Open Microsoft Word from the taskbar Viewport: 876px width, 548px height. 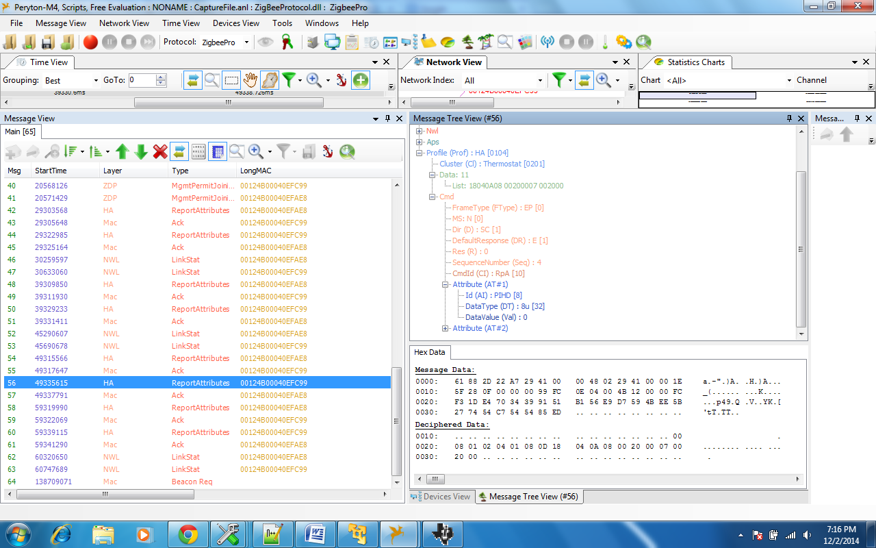[315, 534]
